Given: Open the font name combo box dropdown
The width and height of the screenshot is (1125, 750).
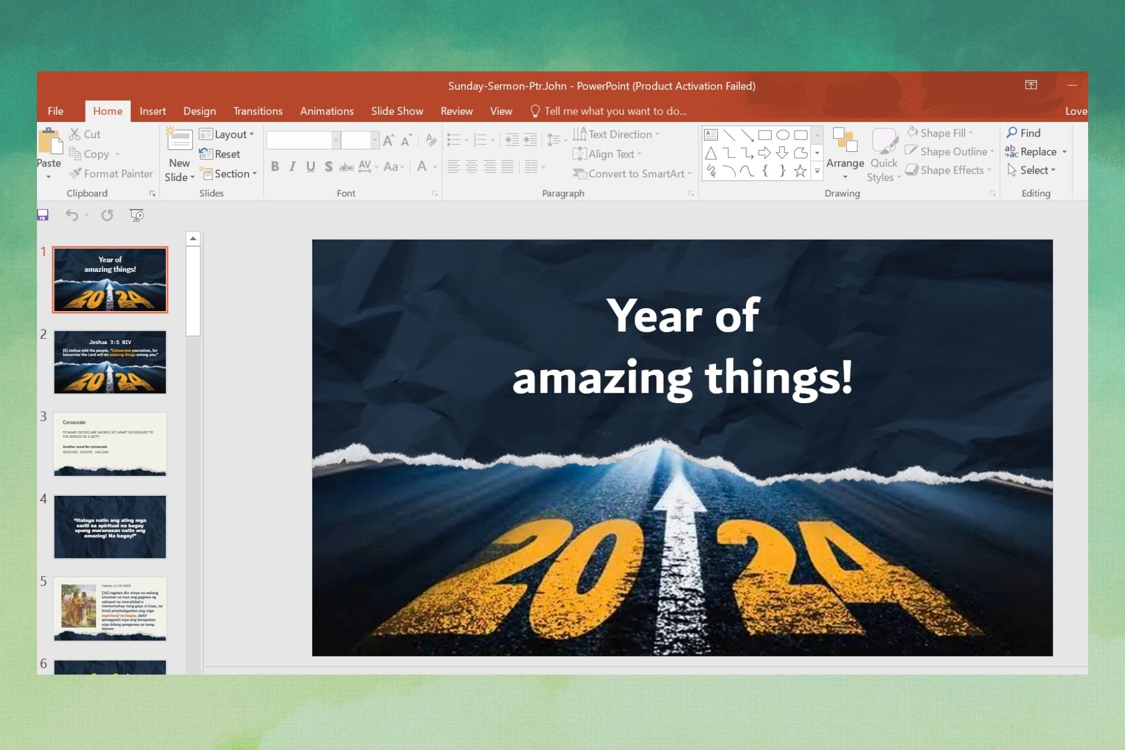Looking at the screenshot, I should point(336,140).
